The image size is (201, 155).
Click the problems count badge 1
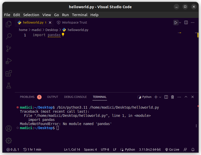(x=39, y=97)
